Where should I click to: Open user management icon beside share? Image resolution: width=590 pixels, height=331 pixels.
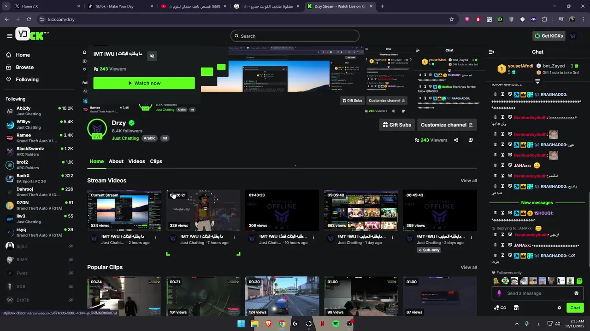471,140
